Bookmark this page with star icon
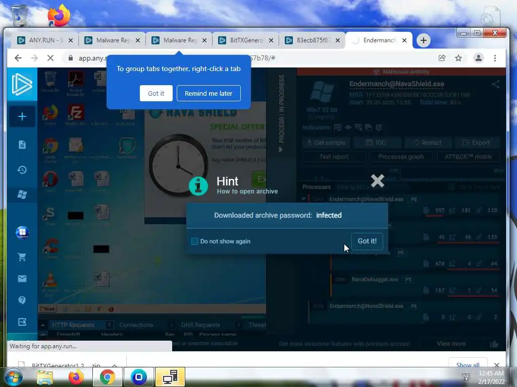This screenshot has height=387, width=517. coord(458,58)
